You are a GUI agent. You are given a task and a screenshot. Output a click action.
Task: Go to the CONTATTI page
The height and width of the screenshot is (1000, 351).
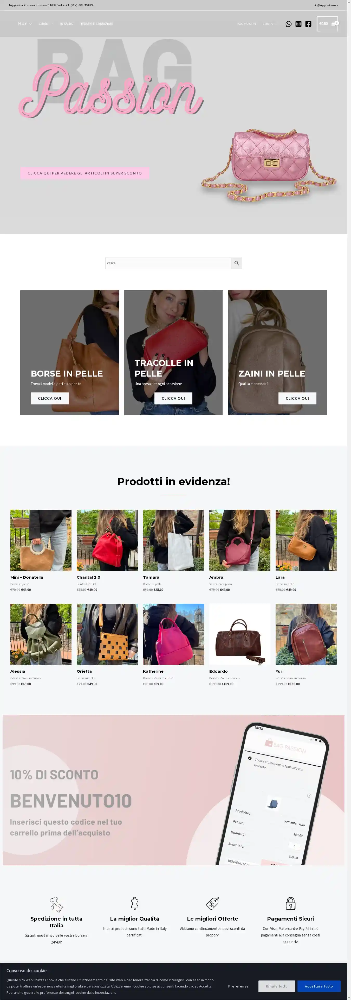click(270, 24)
